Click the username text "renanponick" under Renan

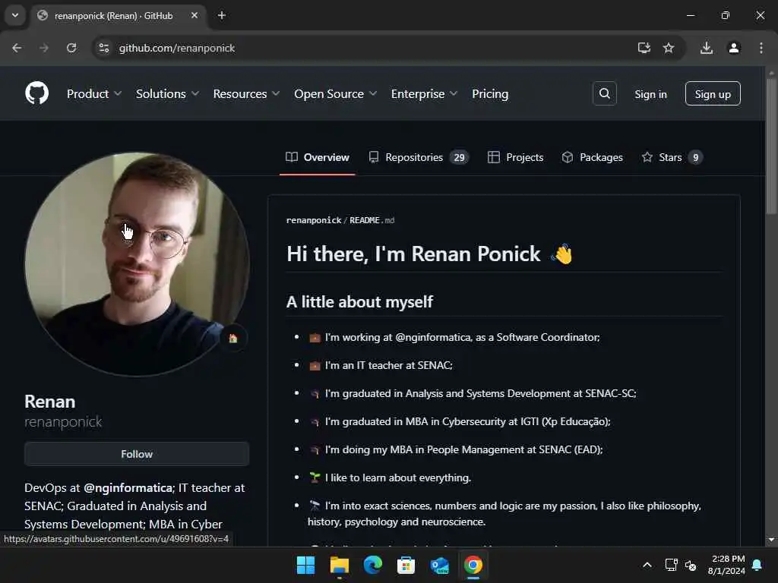[x=63, y=422]
